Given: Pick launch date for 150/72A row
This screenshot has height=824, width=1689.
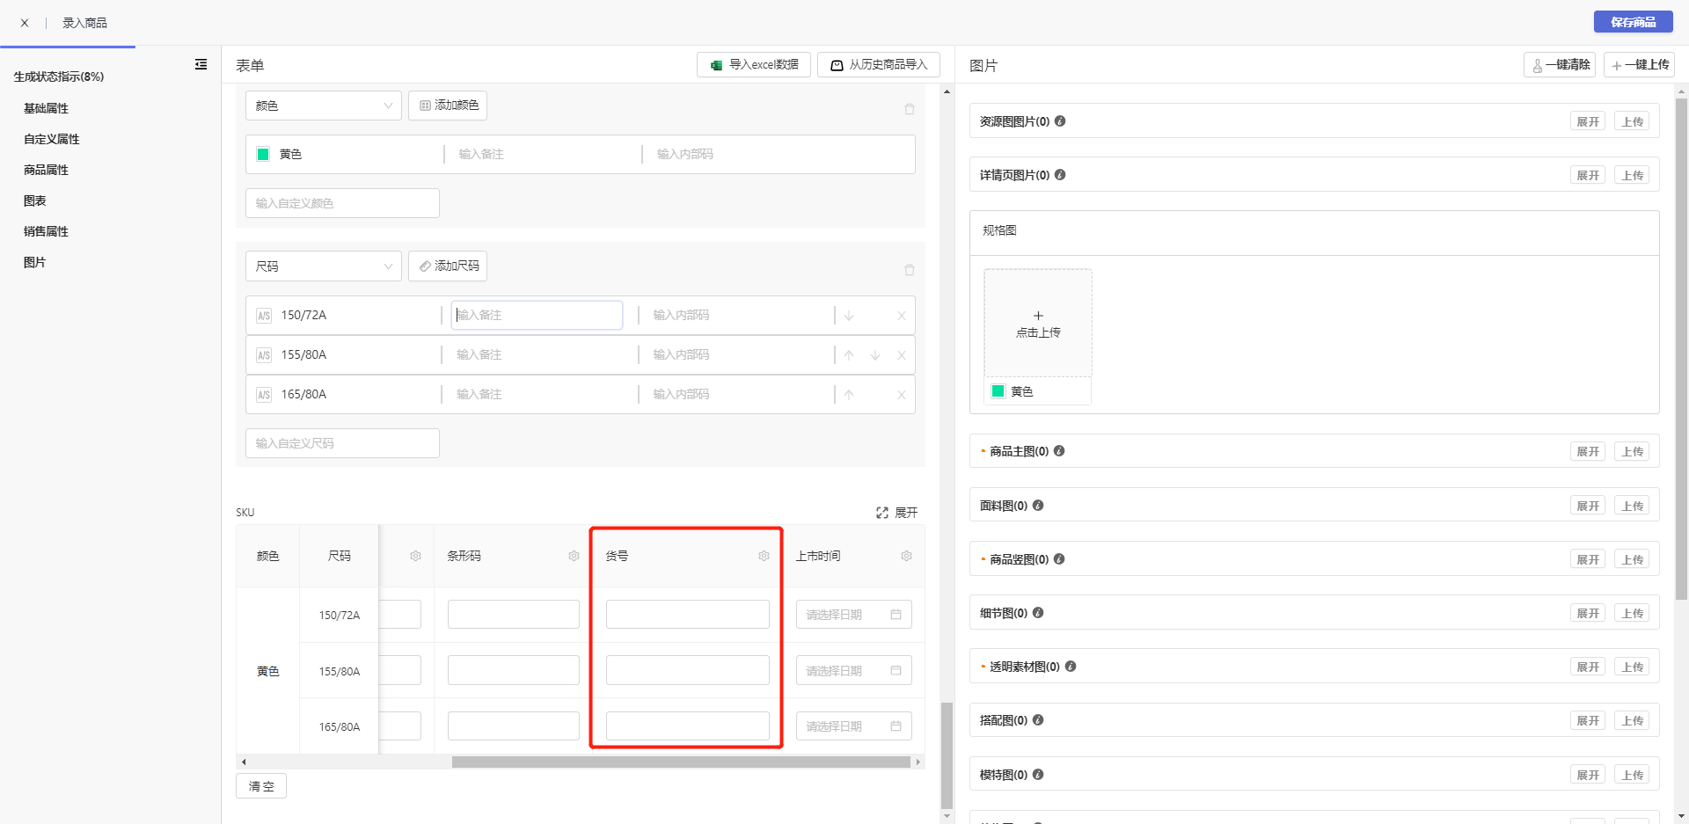Looking at the screenshot, I should pyautogui.click(x=853, y=615).
